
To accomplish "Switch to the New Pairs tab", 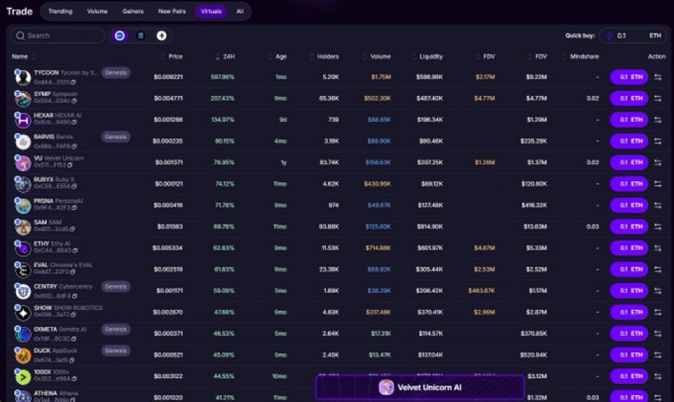I will coord(172,11).
